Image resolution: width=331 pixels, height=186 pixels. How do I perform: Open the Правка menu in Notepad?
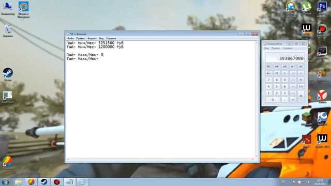click(81, 38)
